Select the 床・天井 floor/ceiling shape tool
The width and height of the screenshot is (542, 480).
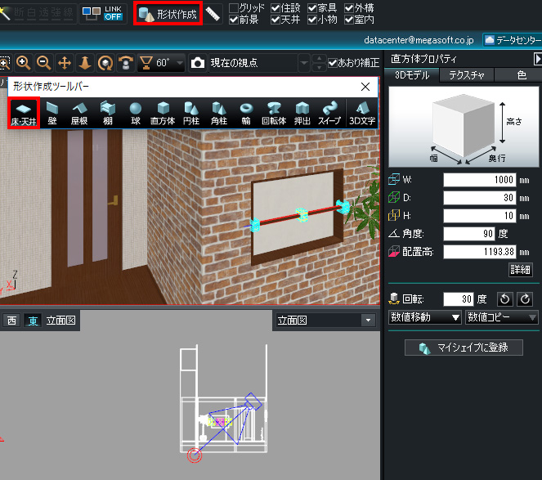pyautogui.click(x=24, y=113)
